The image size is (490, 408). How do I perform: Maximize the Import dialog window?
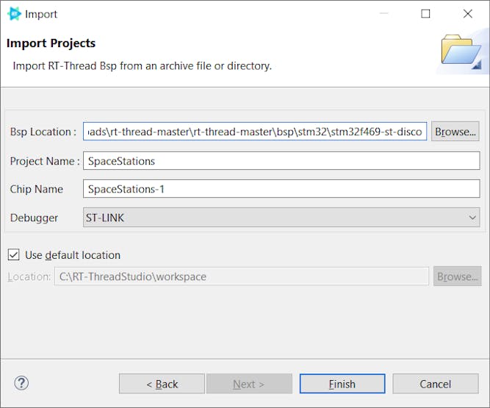coord(425,14)
